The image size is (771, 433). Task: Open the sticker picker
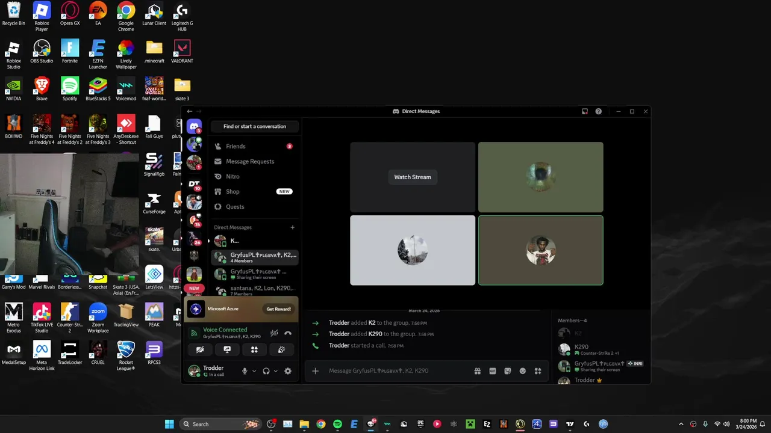tap(508, 371)
